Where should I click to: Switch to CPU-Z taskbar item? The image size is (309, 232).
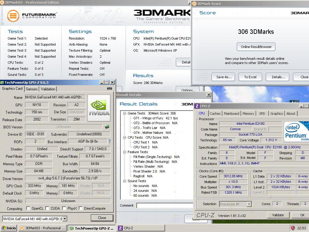coord(141,228)
